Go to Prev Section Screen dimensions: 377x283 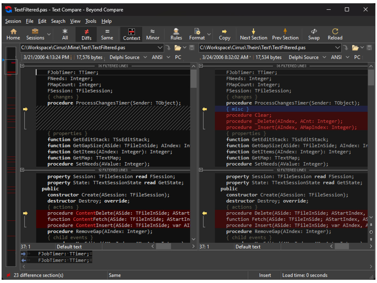(285, 34)
